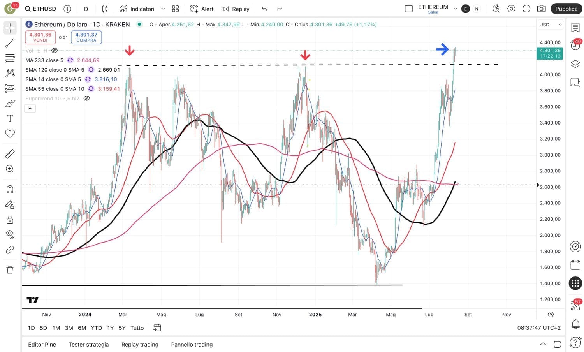The height and width of the screenshot is (352, 584).
Task: Hide all drawings with the eye tool
Action: tap(10, 234)
